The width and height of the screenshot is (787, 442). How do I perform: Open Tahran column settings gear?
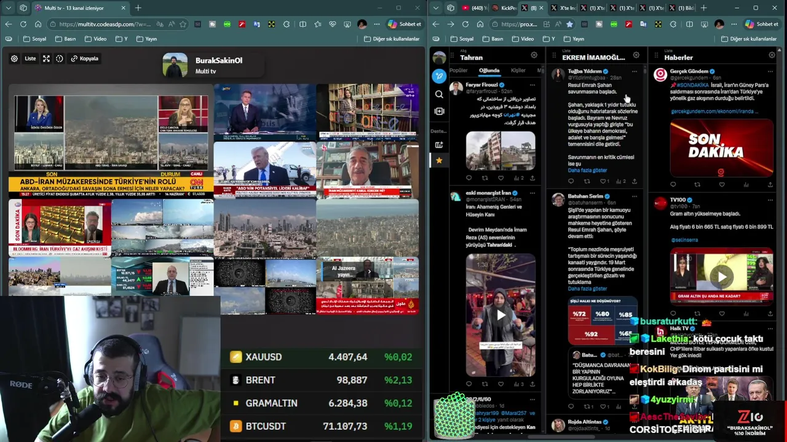534,55
